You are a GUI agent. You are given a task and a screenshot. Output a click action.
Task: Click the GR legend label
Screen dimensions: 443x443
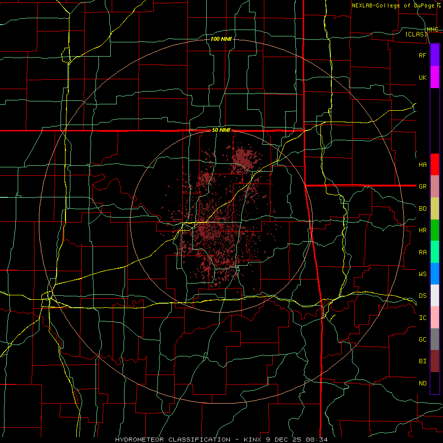pos(423,187)
